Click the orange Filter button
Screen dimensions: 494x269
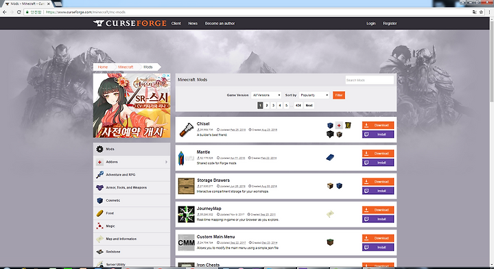pos(339,95)
